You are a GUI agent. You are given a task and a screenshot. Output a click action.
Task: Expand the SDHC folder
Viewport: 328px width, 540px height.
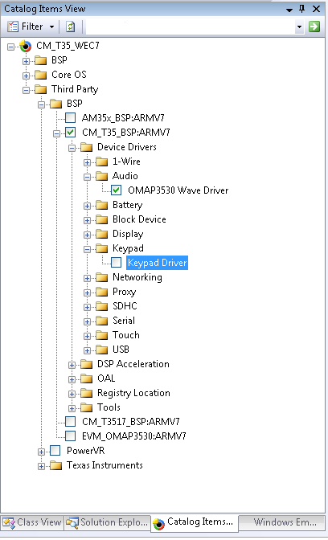click(87, 307)
